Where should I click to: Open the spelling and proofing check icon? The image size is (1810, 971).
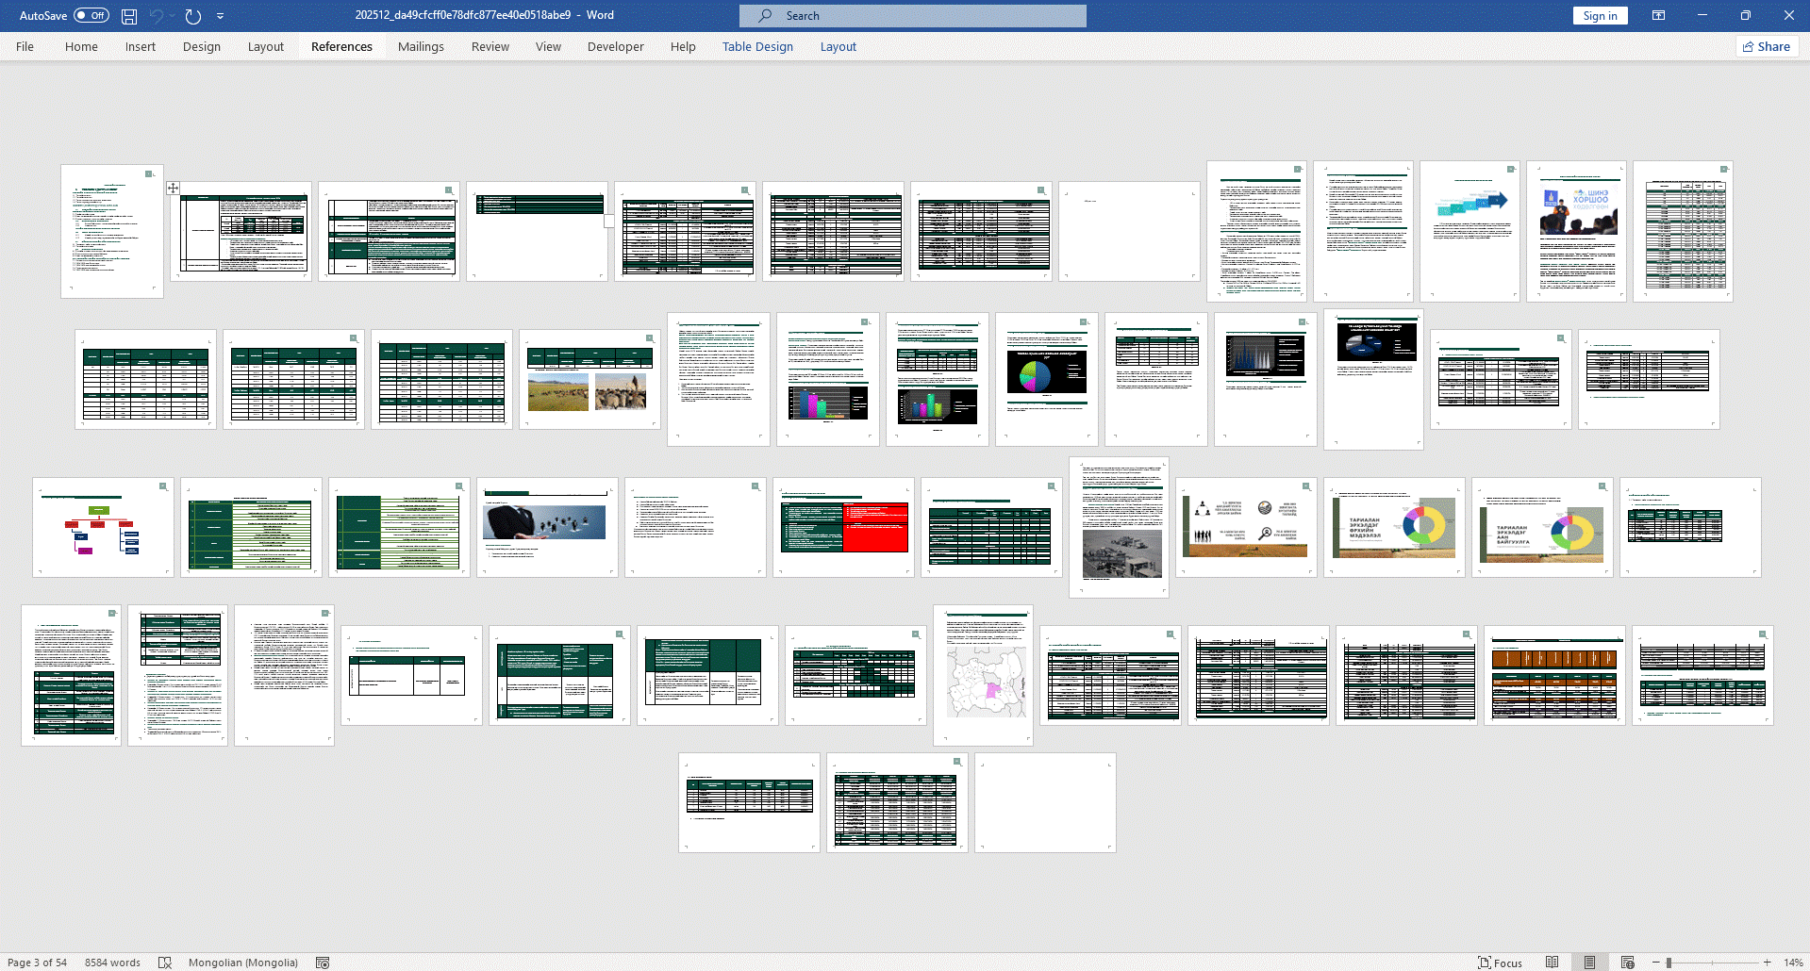165,963
